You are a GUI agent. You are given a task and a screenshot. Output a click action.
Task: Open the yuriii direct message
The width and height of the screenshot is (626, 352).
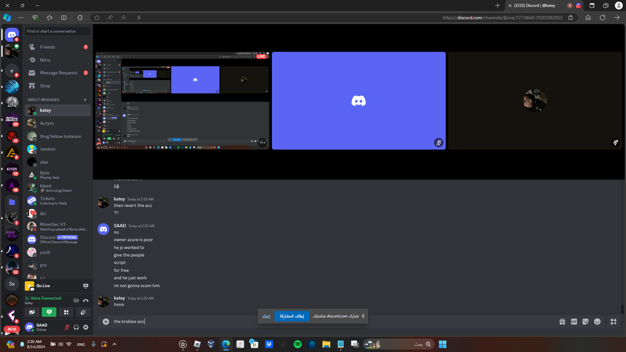pyautogui.click(x=58, y=252)
